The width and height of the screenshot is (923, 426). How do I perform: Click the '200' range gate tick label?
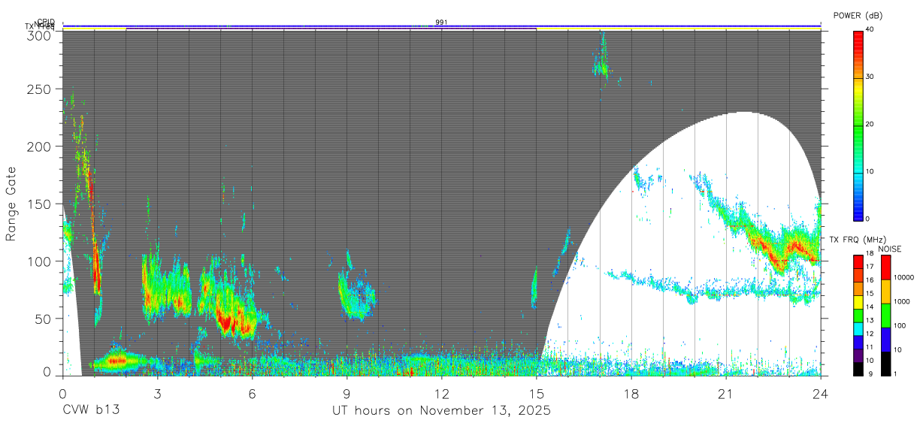39,147
